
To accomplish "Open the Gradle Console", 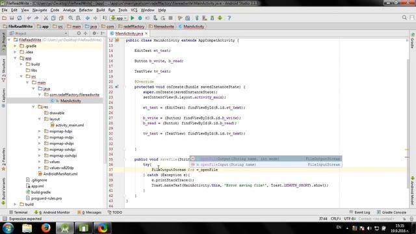I will [x=391, y=213].
